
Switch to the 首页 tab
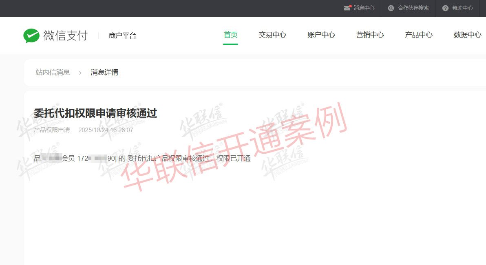pyautogui.click(x=230, y=35)
